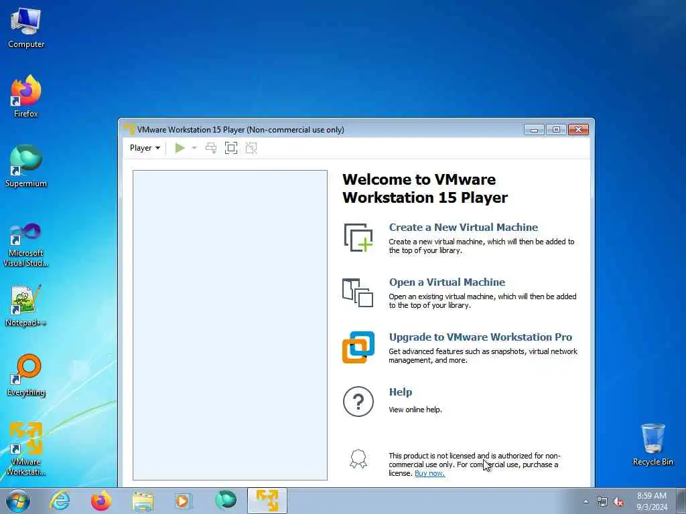The image size is (686, 514).
Task: Click Create a New Virtual Machine link
Action: 464,228
